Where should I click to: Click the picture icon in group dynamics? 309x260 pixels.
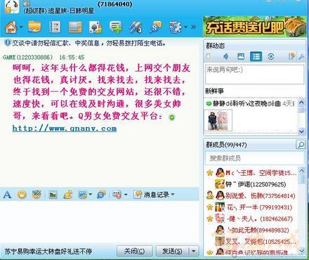pos(241,56)
